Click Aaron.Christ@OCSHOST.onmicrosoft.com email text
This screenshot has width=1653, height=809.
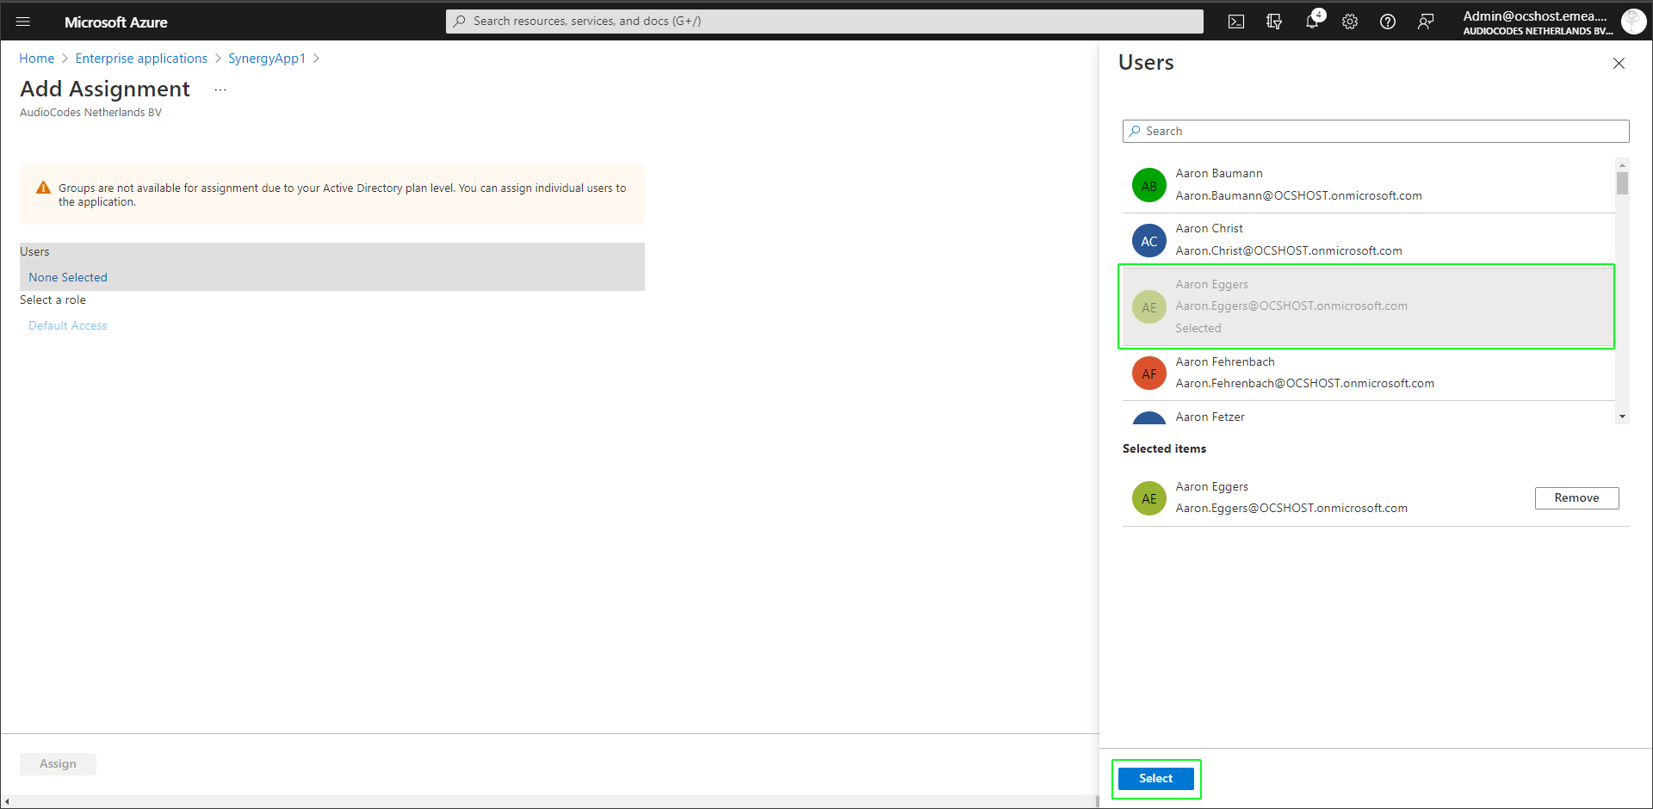pos(1289,251)
